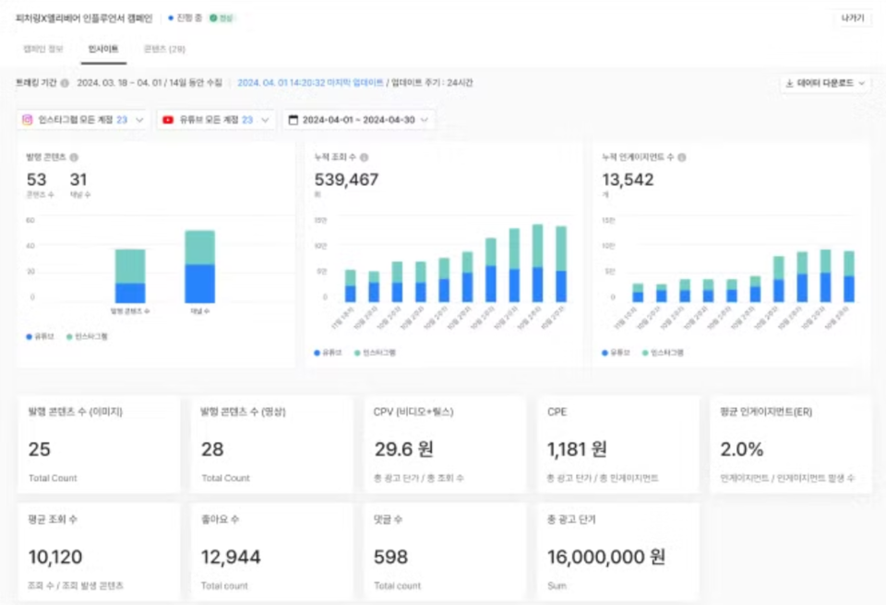Click the Instagram icon in account filter
886x605 pixels.
[x=28, y=120]
